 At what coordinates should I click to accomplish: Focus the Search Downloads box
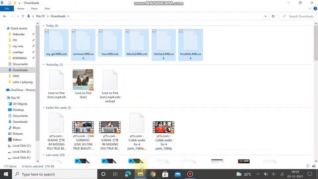click(298, 16)
